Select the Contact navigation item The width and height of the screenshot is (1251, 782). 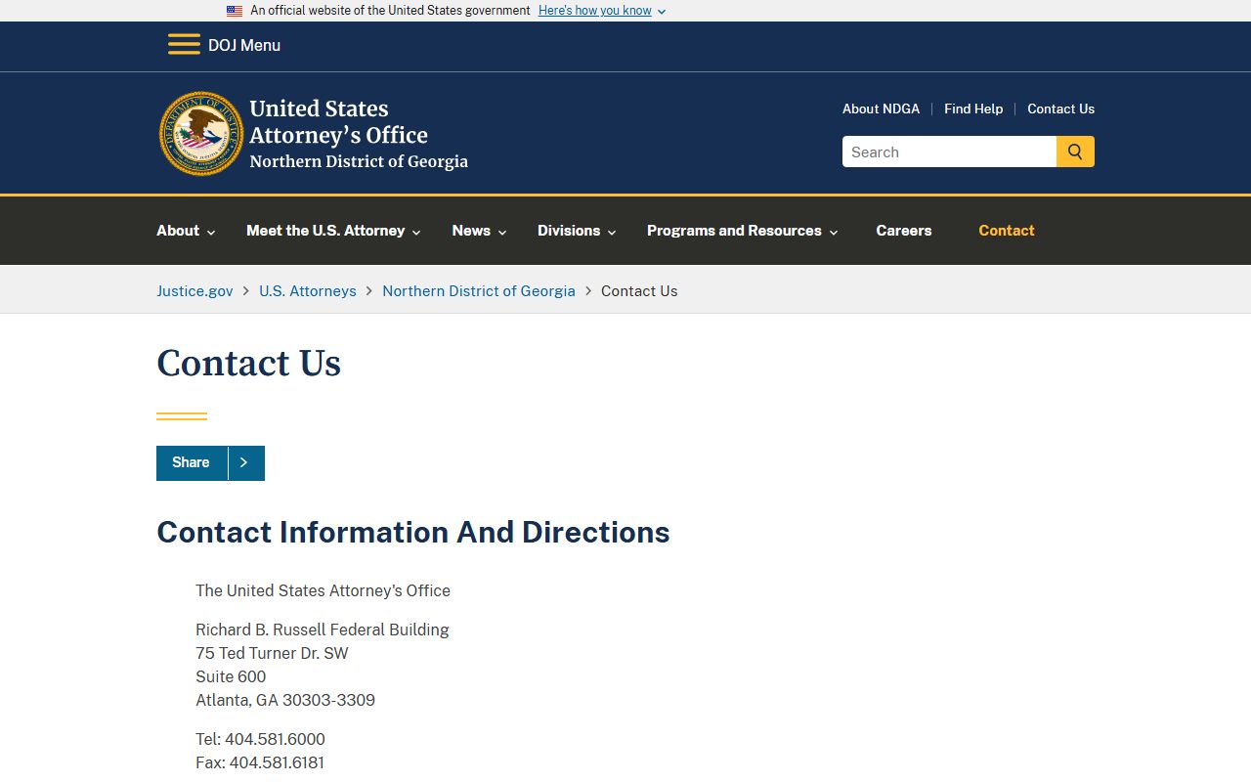(1007, 231)
